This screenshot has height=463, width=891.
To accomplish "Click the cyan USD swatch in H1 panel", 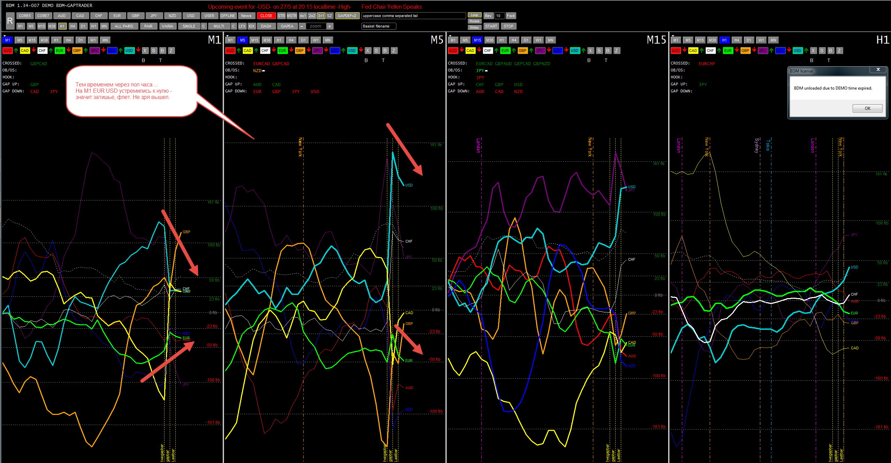I will tap(797, 51).
